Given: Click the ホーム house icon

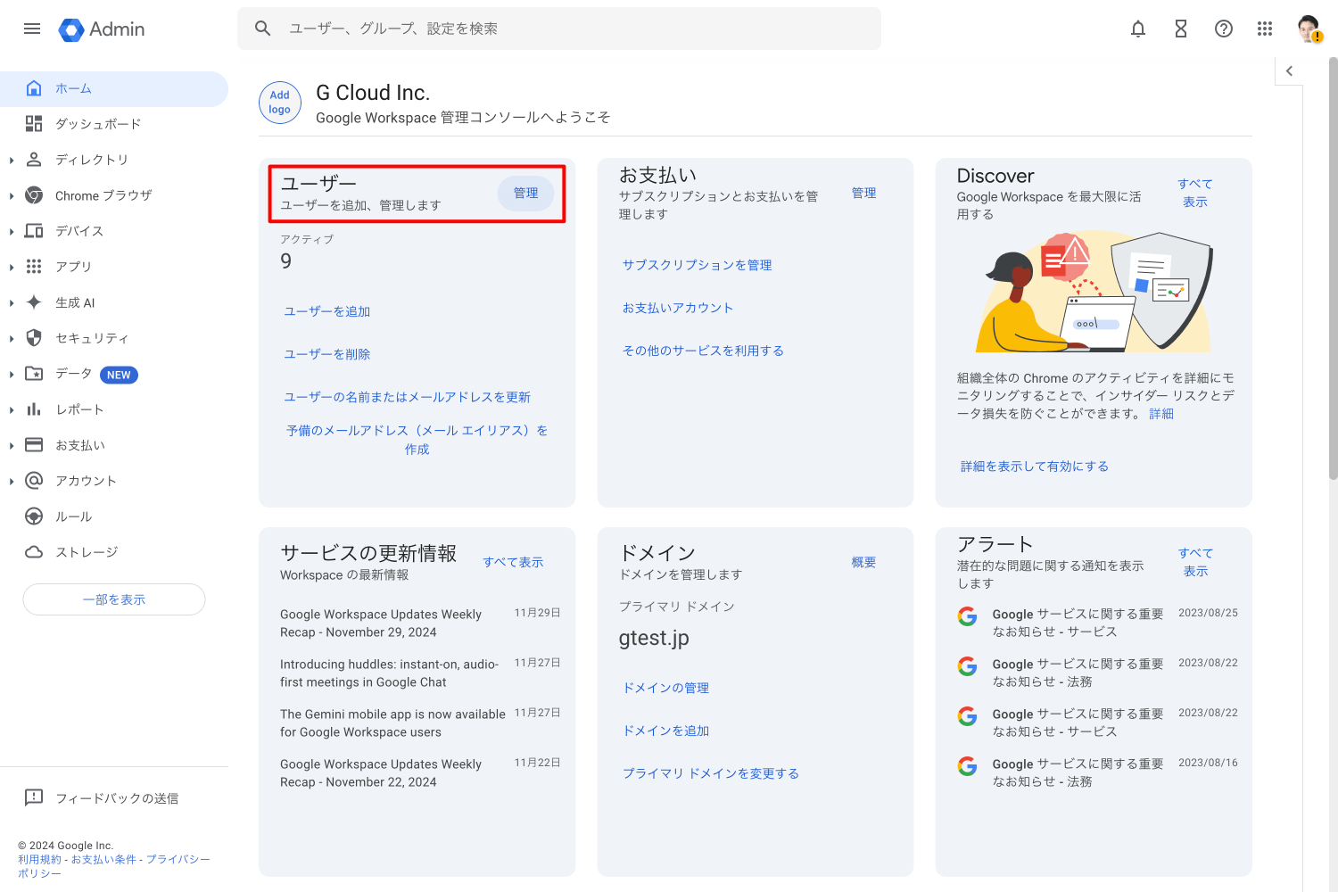Looking at the screenshot, I should coord(34,88).
